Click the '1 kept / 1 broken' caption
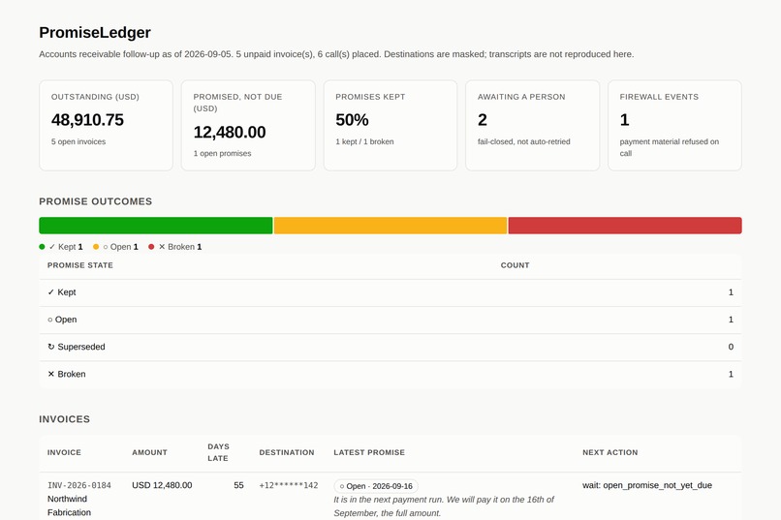Viewport: 781px width, 520px height. coord(364,141)
